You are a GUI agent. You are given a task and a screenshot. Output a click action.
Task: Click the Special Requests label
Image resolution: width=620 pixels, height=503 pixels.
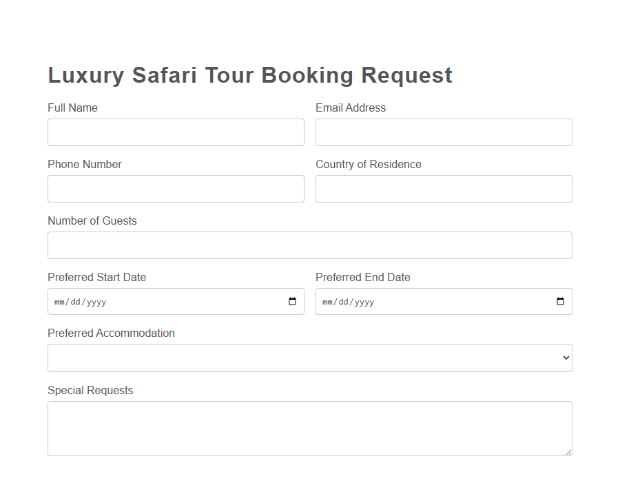pyautogui.click(x=90, y=390)
